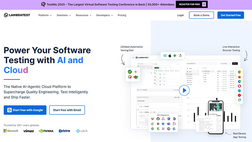
Task: Click the Rubrik logo
Action: point(82,131)
